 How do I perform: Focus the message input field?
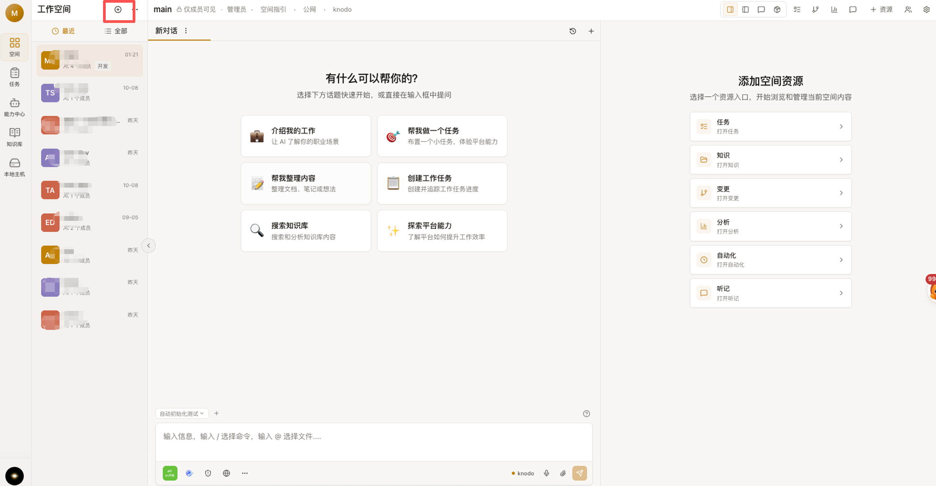[x=374, y=442]
